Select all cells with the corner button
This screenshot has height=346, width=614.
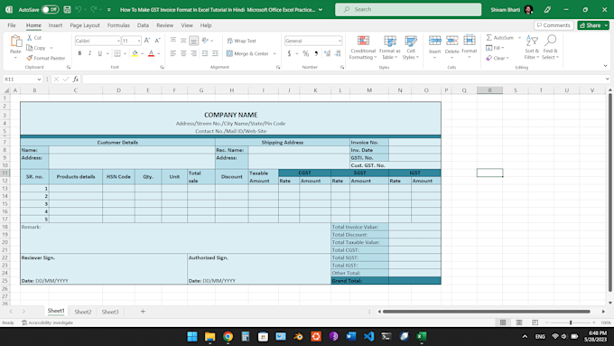pos(6,90)
